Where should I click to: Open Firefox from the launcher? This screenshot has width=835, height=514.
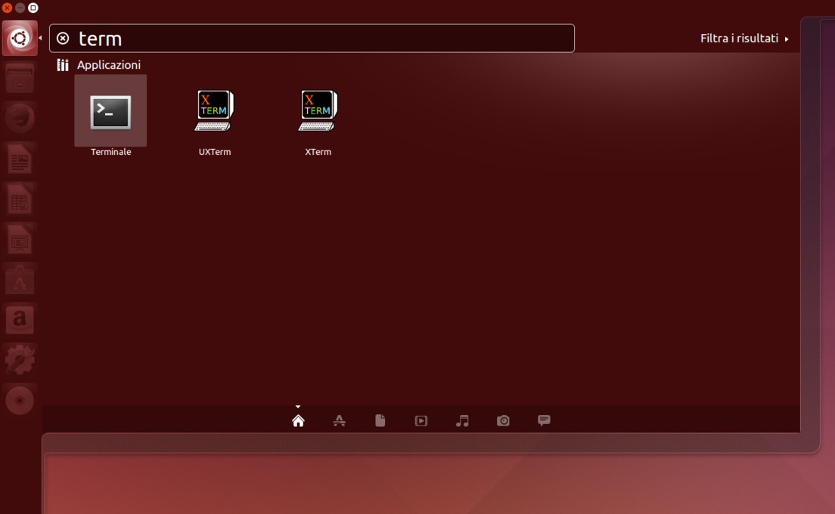[x=20, y=118]
